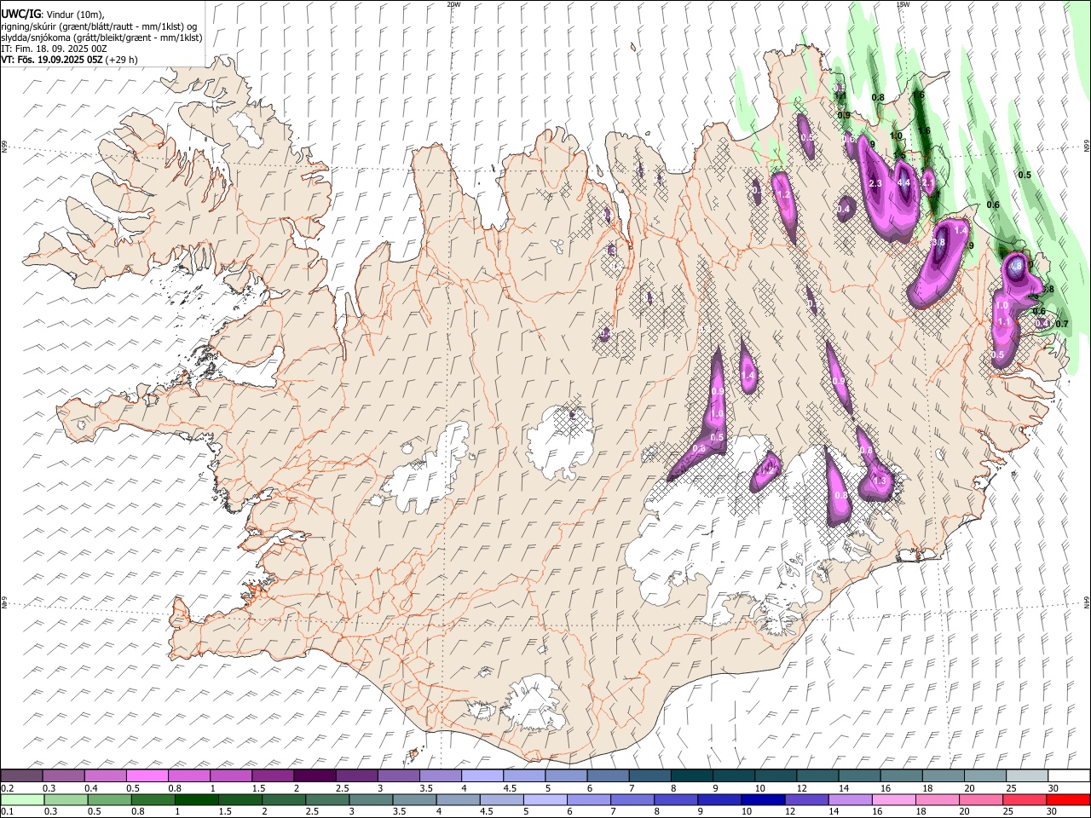Viewport: 1091px width, 818px height.
Task: Click the '0.7' value off the east coast
Action: click(x=1062, y=324)
